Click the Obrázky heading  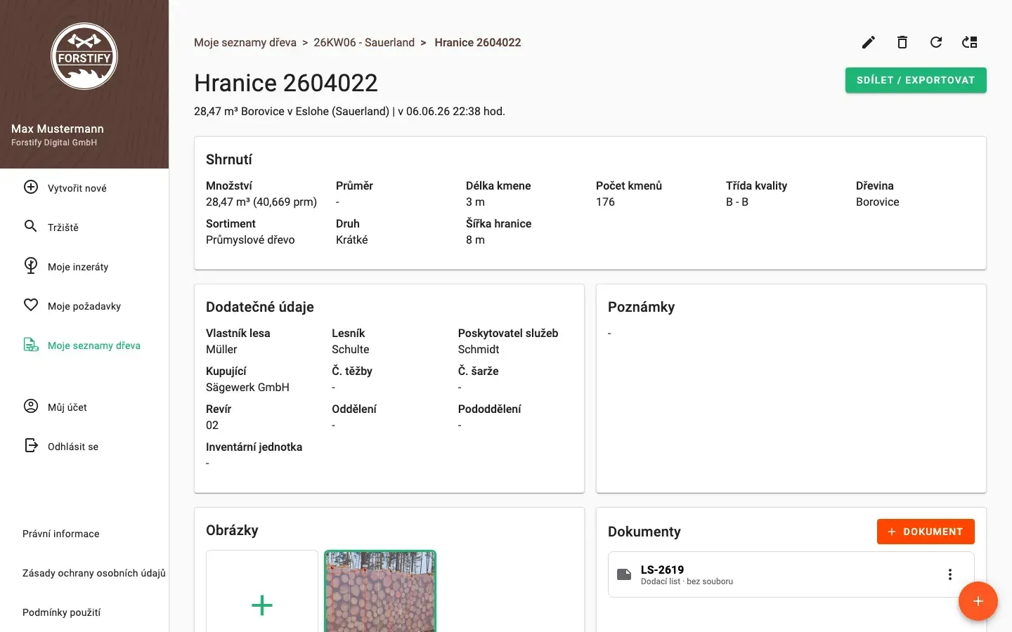232,530
